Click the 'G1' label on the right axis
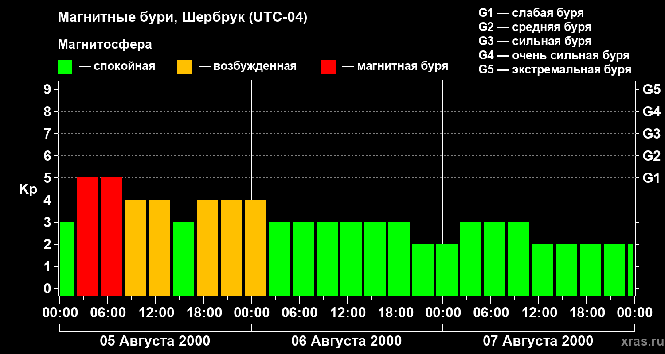The image size is (665, 354). 651,178
